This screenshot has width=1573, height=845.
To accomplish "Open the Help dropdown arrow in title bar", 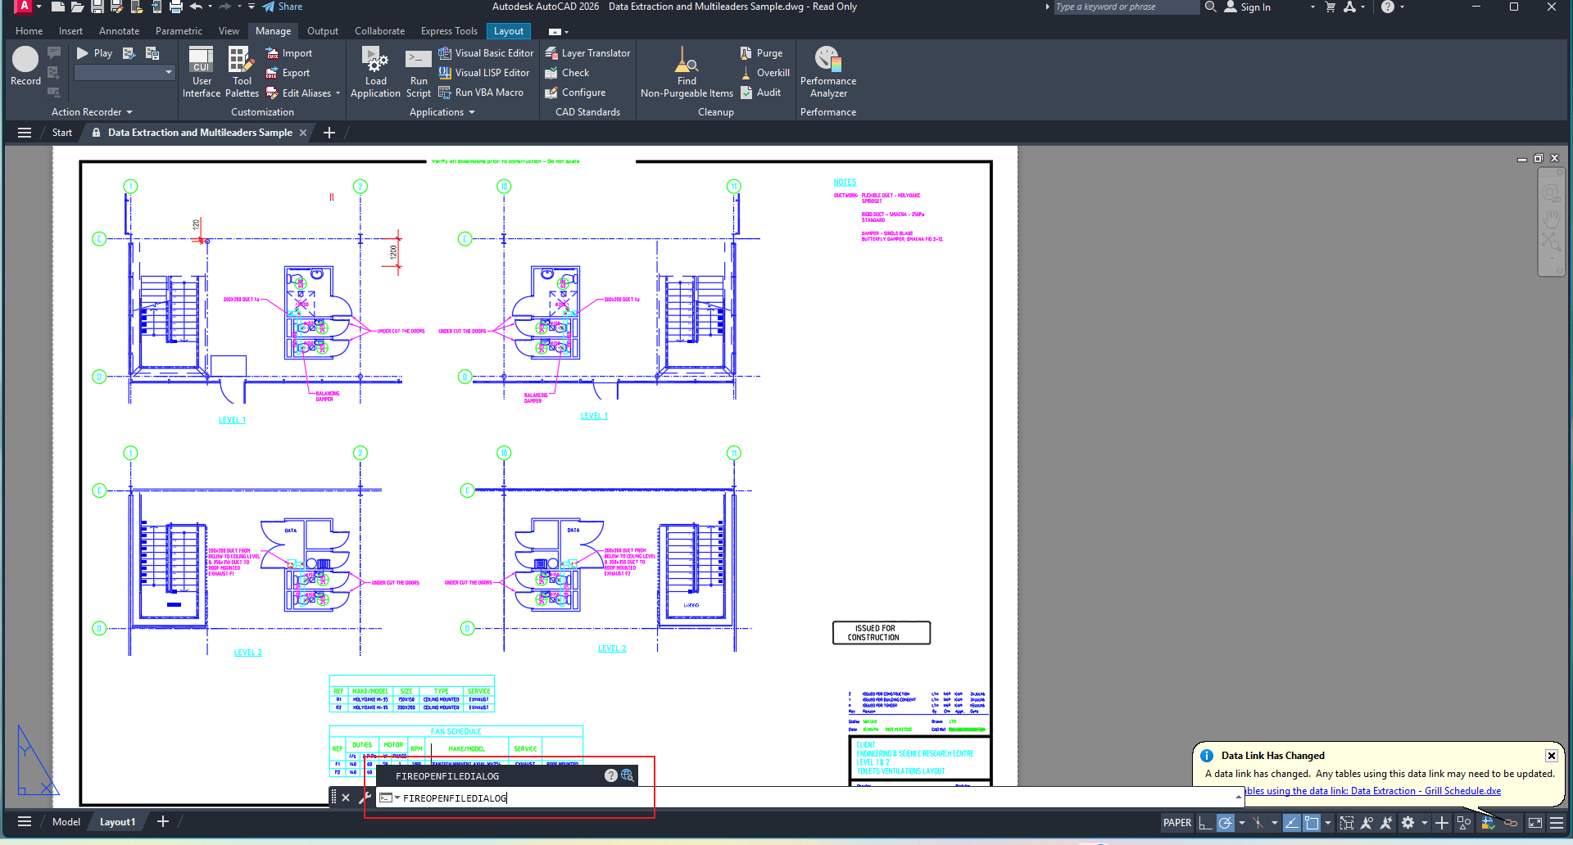I will point(1402,7).
